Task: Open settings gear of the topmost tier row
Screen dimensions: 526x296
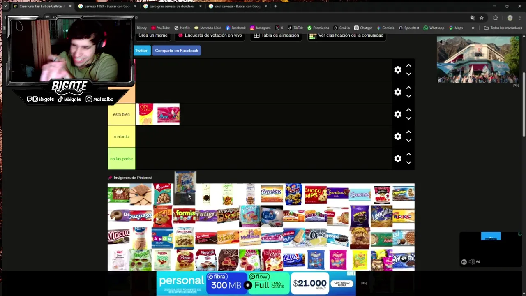Action: [397, 70]
